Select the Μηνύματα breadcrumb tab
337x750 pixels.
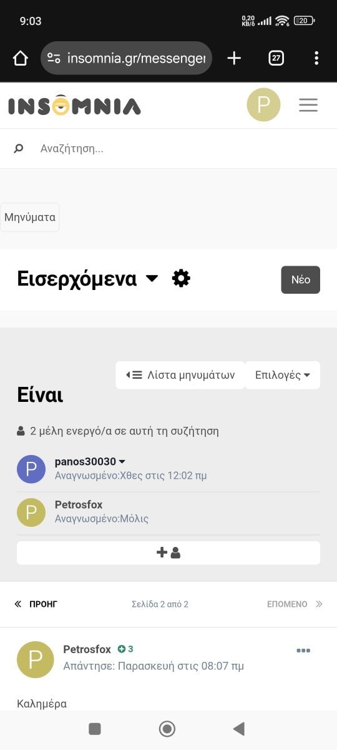(x=30, y=217)
